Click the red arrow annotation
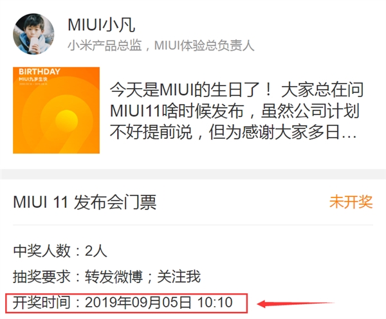The width and height of the screenshot is (386, 319). pos(295,304)
